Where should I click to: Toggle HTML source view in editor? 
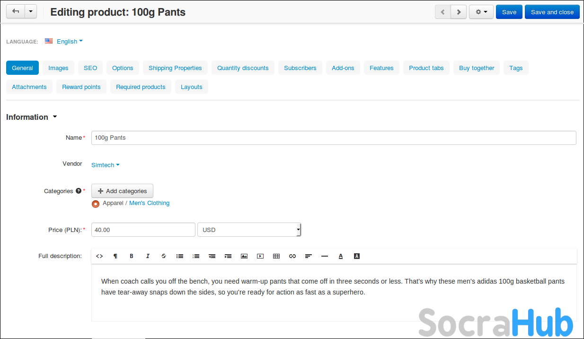99,256
